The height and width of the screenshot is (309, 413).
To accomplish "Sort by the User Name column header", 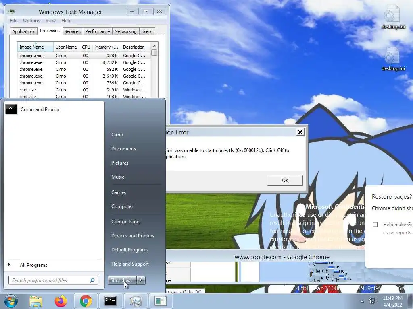I will pyautogui.click(x=66, y=47).
